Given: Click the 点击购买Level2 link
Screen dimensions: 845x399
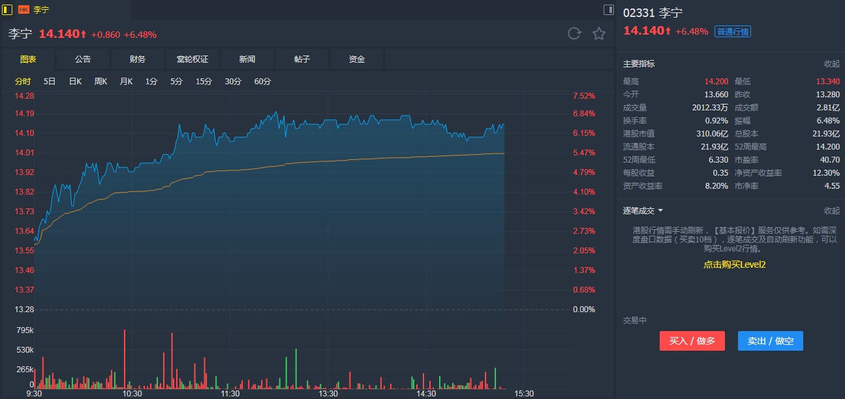Looking at the screenshot, I should (x=734, y=264).
